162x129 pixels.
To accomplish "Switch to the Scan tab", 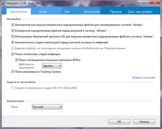I will click(43, 12).
